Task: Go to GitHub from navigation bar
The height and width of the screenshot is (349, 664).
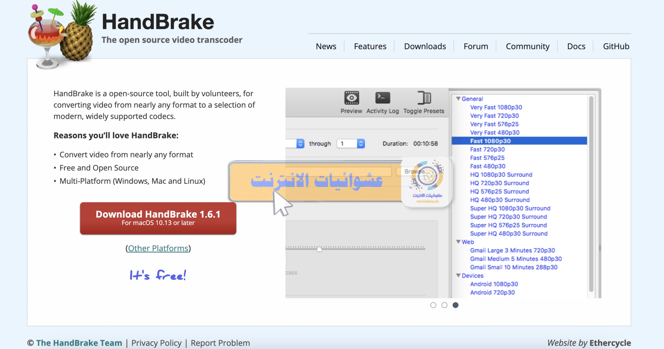Action: (x=616, y=46)
